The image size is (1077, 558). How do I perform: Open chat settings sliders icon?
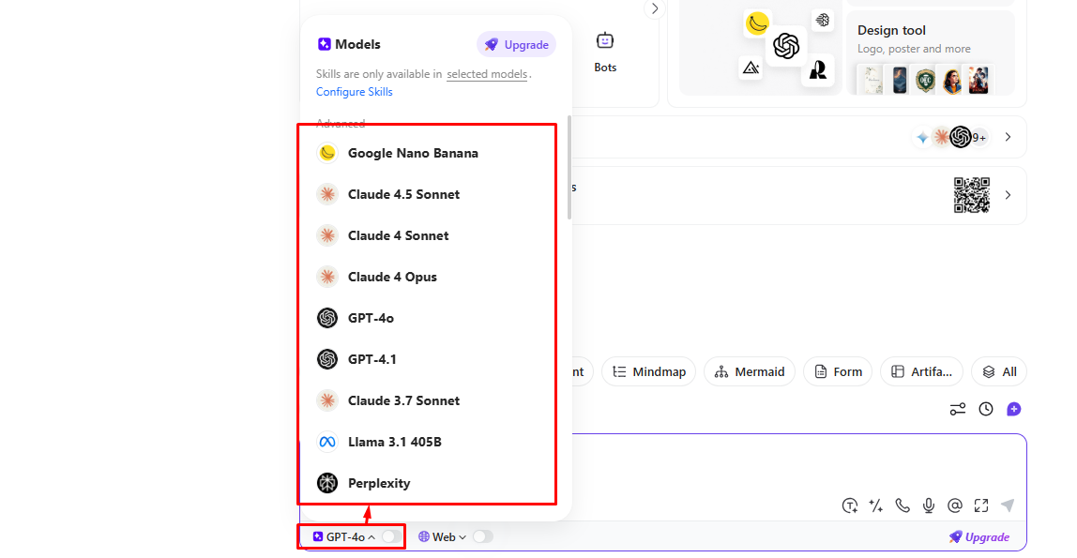pyautogui.click(x=958, y=409)
